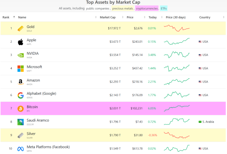This screenshot has width=227, height=154.
Task: Click the USA flag in Amazon row
Action: pos(200,82)
